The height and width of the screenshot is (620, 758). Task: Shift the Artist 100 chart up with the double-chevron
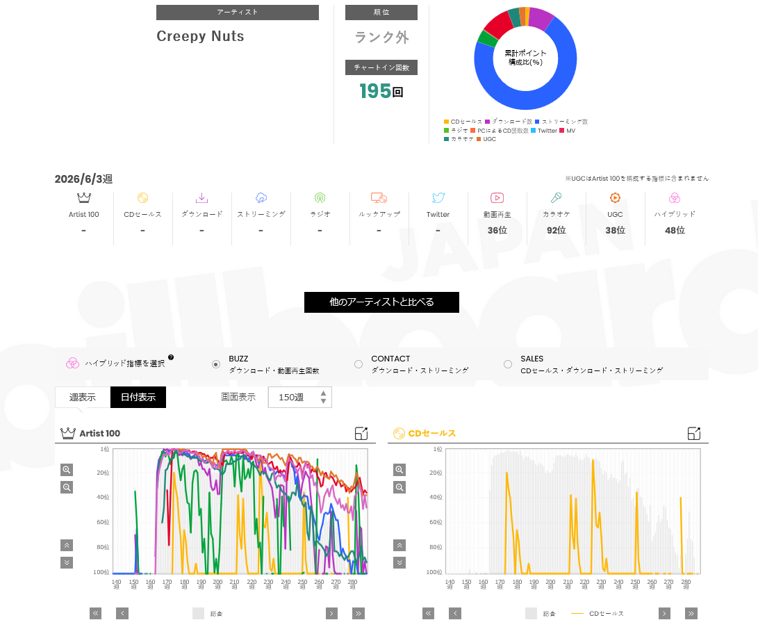[67, 546]
